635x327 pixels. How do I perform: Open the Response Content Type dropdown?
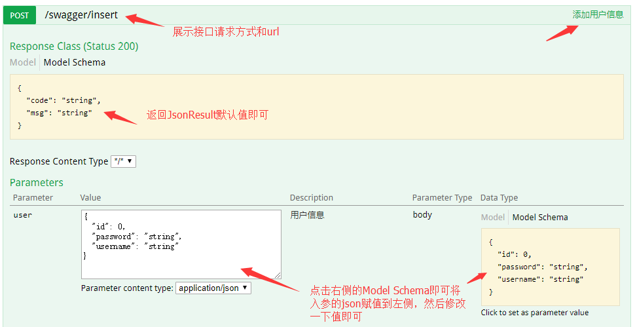pyautogui.click(x=124, y=161)
